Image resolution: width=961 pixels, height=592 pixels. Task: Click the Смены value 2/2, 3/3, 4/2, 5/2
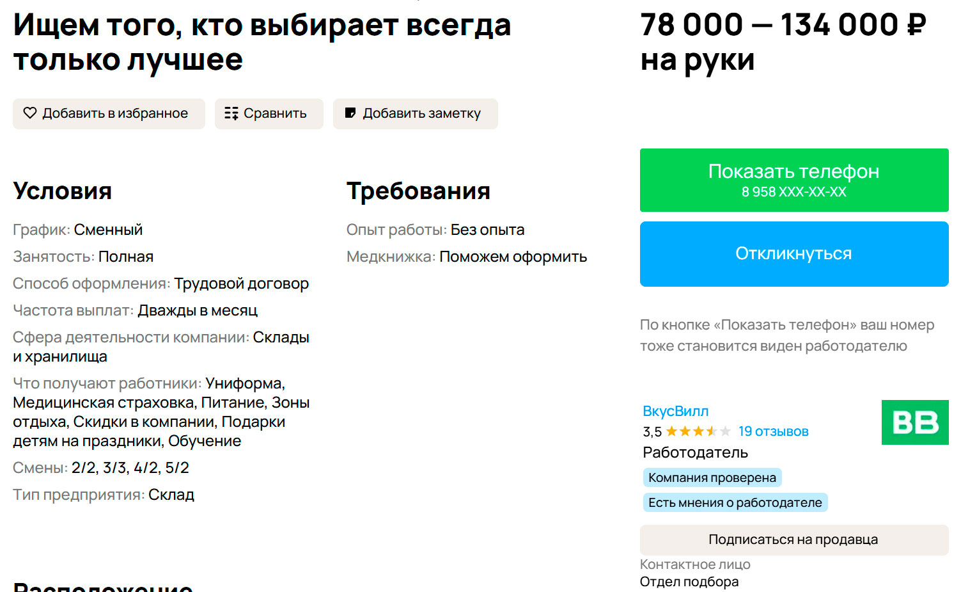130,468
